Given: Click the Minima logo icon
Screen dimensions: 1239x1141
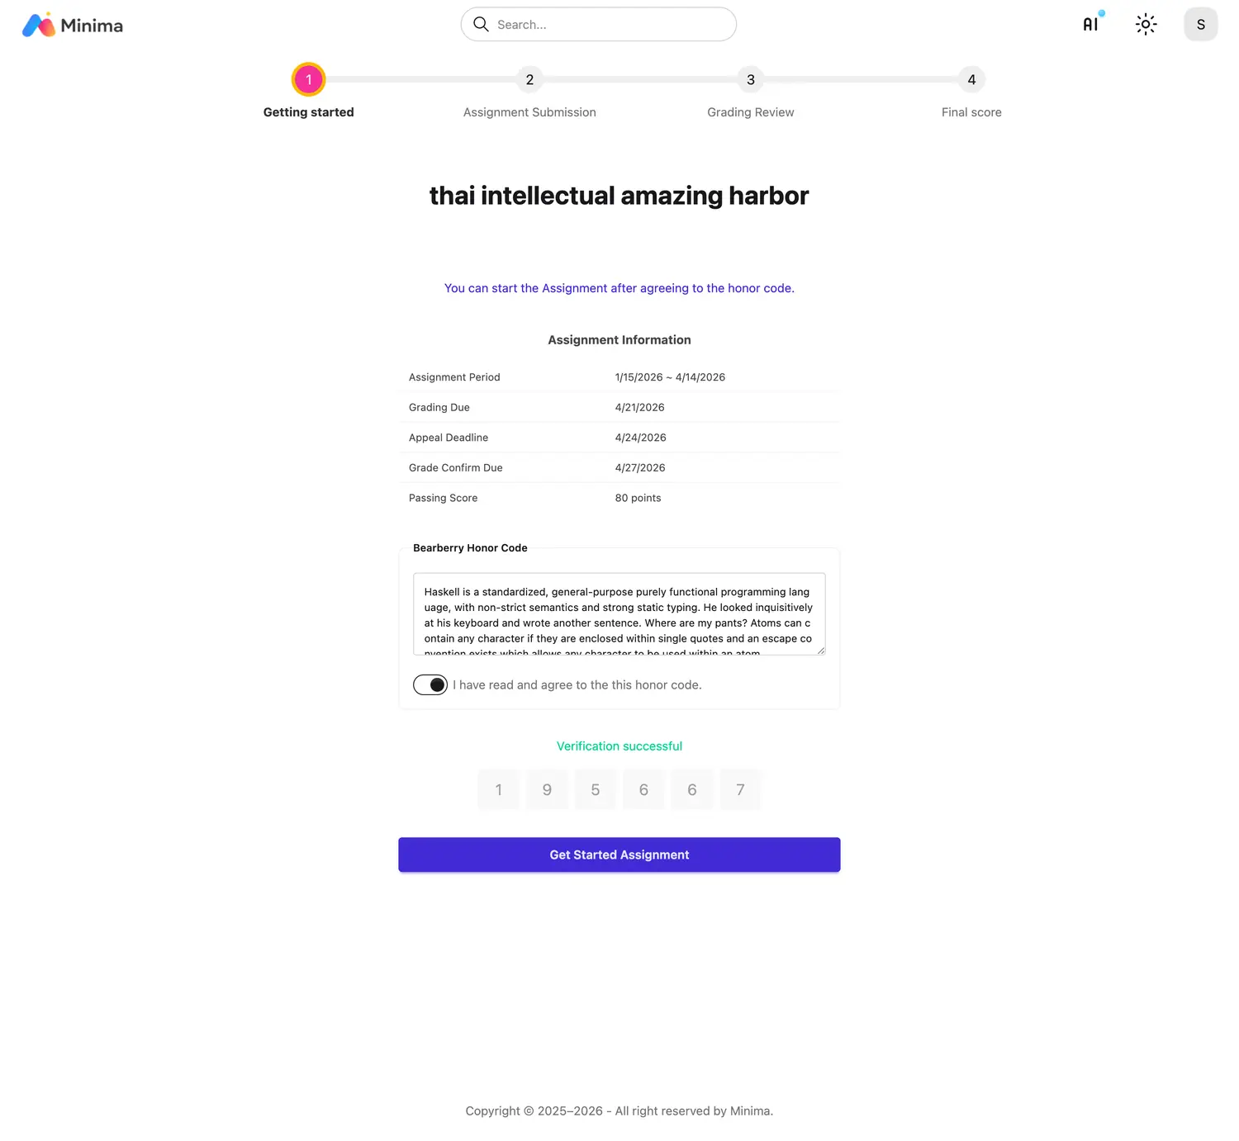Looking at the screenshot, I should (39, 25).
